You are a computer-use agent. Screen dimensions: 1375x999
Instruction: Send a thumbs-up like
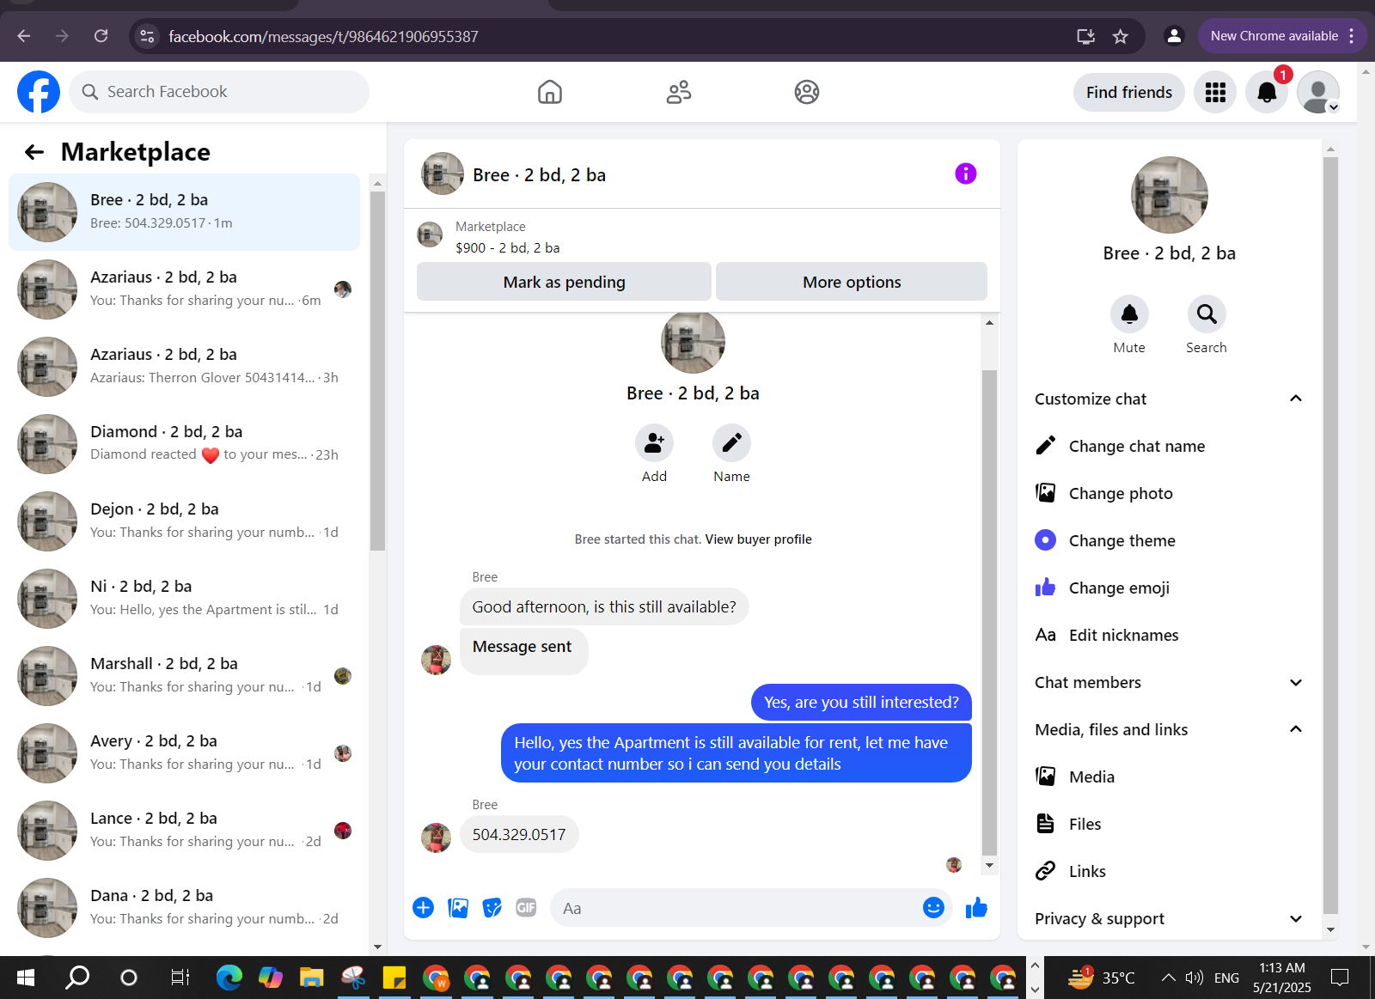(x=976, y=908)
